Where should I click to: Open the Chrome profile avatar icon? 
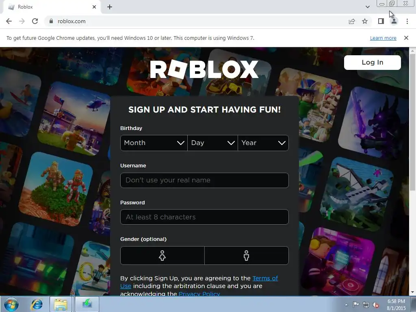[x=394, y=21]
